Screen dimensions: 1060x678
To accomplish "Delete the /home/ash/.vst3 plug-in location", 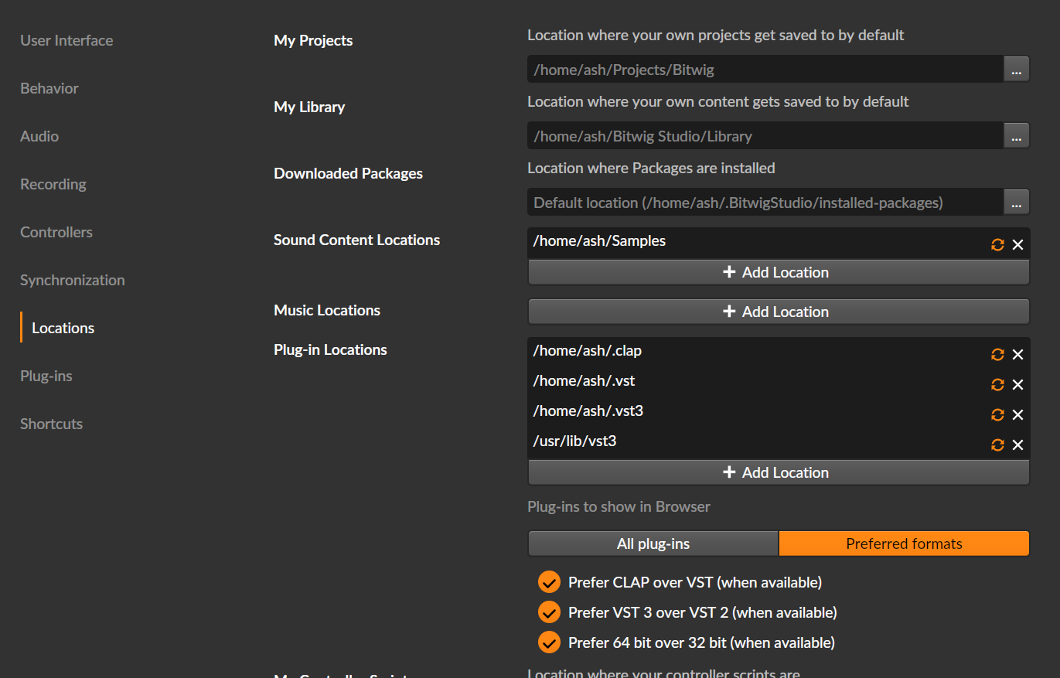I will click(x=1017, y=414).
